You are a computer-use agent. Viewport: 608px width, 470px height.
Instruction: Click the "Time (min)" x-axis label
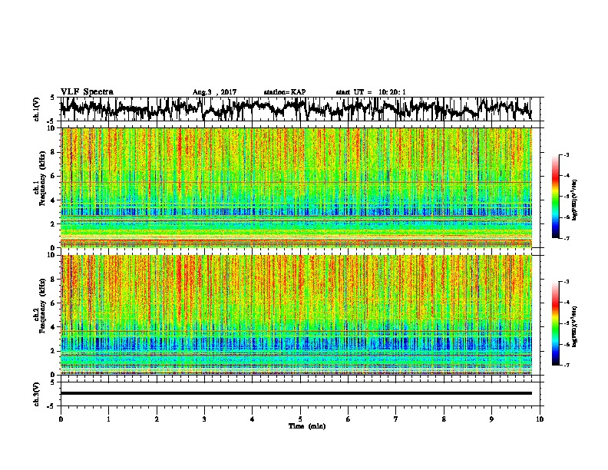307,426
